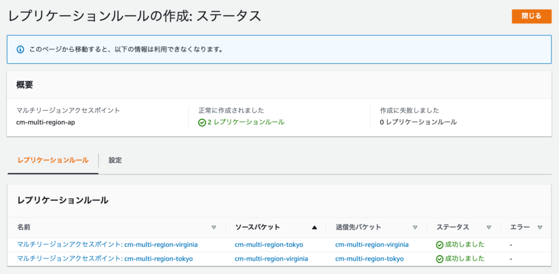Open source bucket cm-multi-region-tokyo link
This screenshot has width=559, height=274.
point(269,245)
